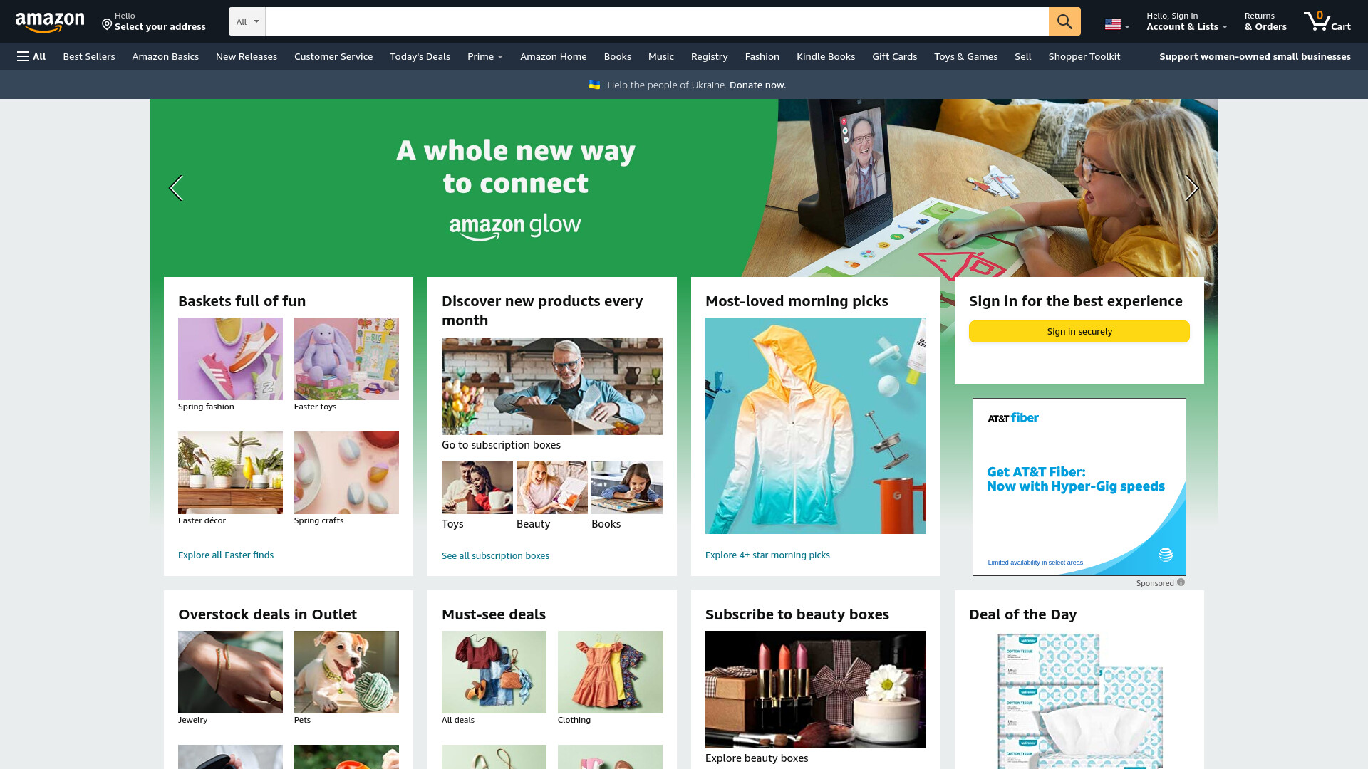The width and height of the screenshot is (1368, 769).
Task: Click the Amazon logo
Action: pyautogui.click(x=50, y=22)
